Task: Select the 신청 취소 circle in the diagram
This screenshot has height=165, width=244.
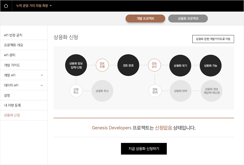Action: pos(76,91)
